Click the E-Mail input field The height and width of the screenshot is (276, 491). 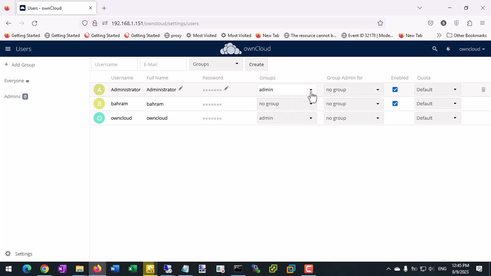pos(163,64)
